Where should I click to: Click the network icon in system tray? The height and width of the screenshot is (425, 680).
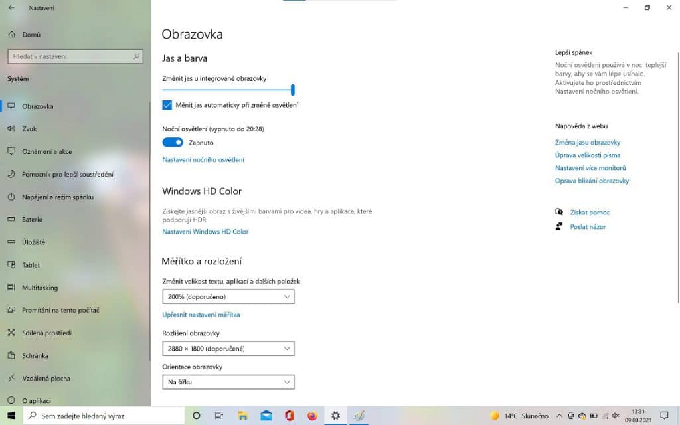tap(605, 416)
